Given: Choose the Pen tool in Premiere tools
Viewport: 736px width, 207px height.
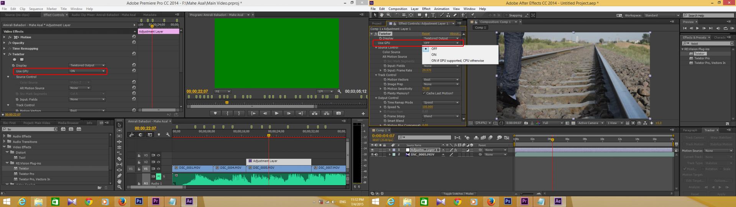Looking at the screenshot, I should click(x=120, y=176).
